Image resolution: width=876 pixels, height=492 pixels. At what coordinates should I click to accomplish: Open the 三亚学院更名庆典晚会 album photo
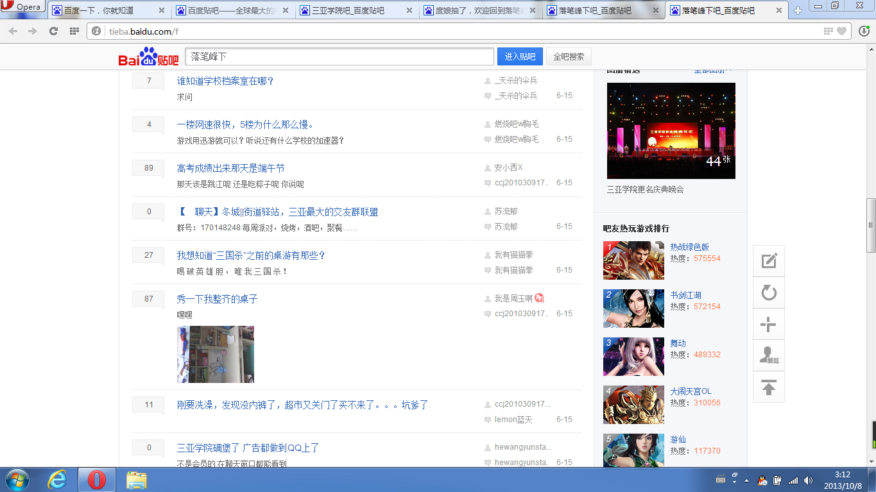point(671,131)
